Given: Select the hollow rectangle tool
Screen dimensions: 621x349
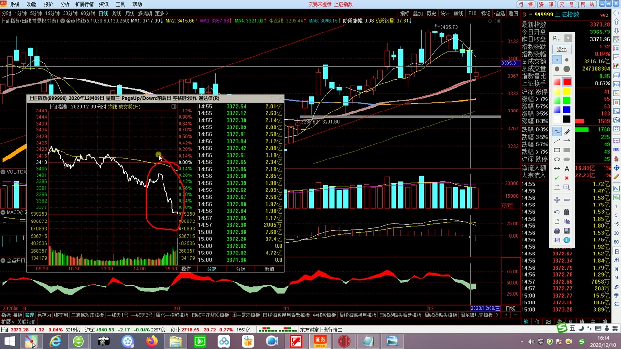Looking at the screenshot, I should tap(557, 150).
